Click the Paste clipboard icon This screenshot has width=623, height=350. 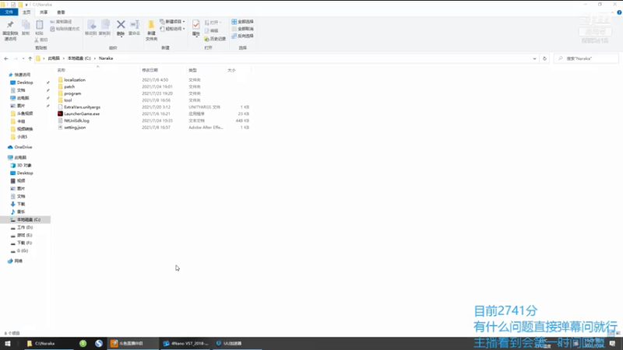(x=39, y=28)
